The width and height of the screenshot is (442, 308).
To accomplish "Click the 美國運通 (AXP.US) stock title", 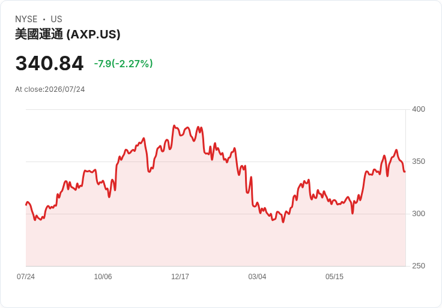I will pos(68,34).
